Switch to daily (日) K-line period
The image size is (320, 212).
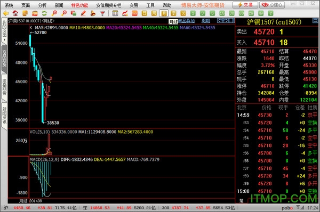(x=145, y=13)
